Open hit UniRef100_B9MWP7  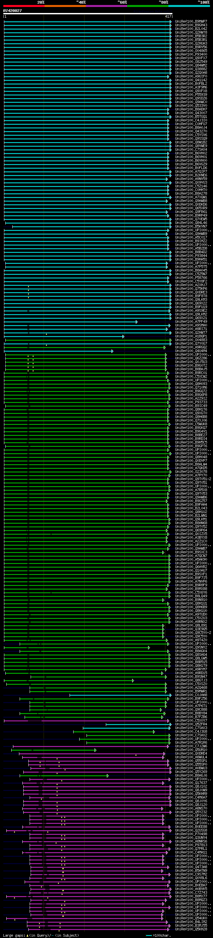(x=191, y=22)
